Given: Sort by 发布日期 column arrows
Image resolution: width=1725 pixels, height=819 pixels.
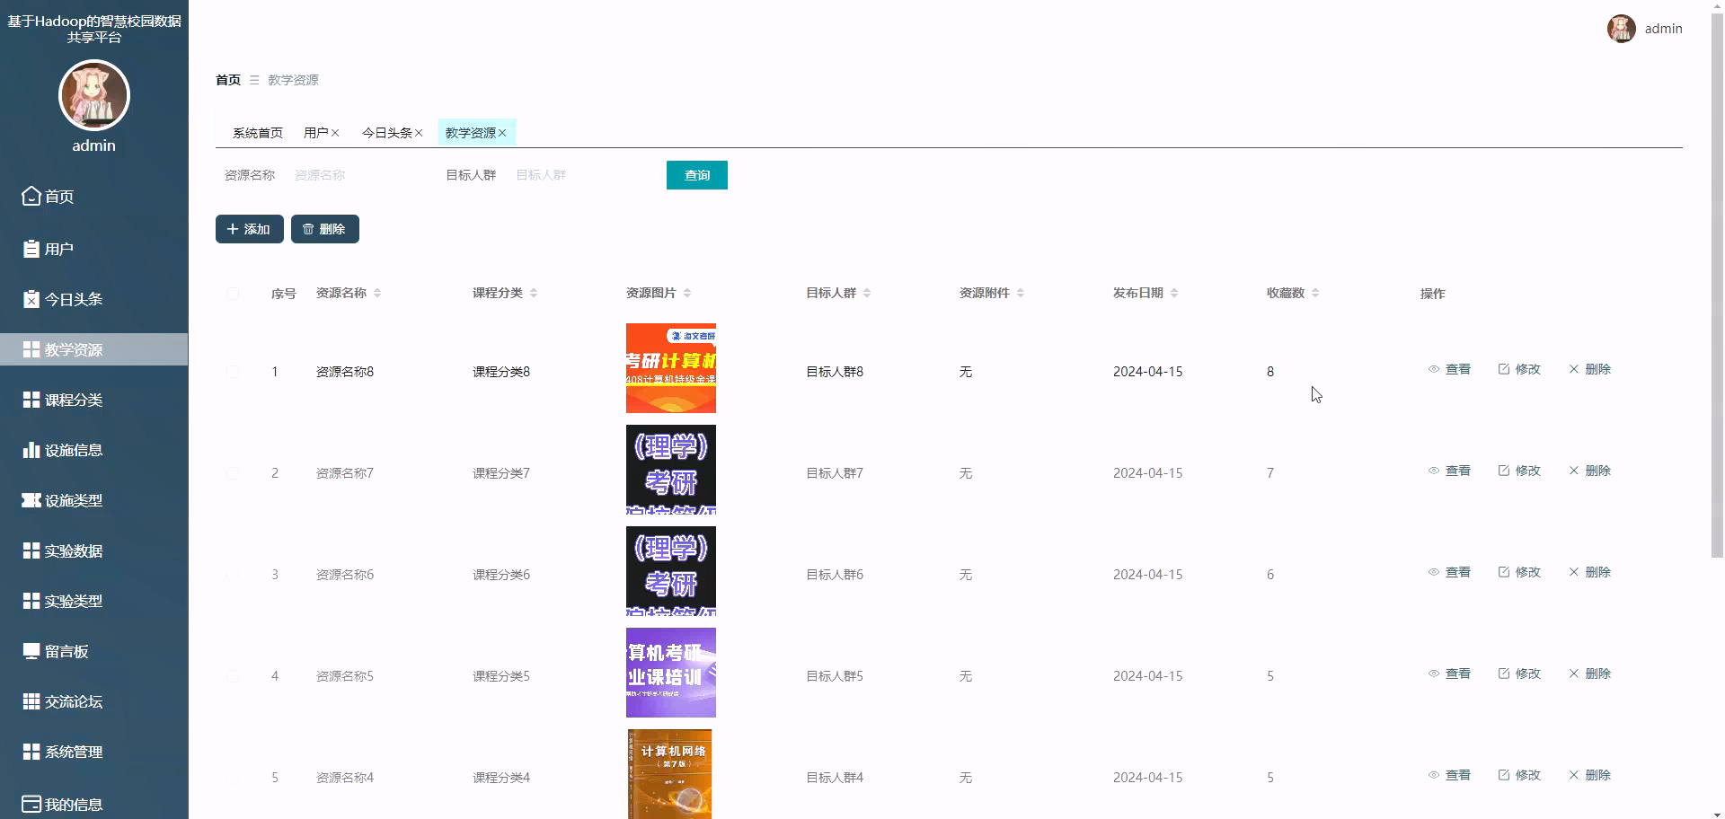Looking at the screenshot, I should pos(1174,294).
